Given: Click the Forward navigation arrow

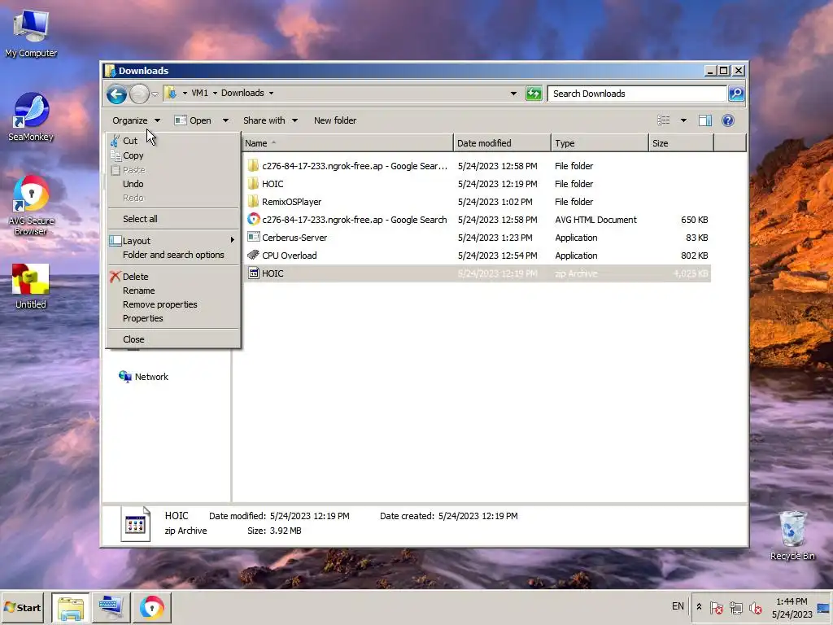Looking at the screenshot, I should [139, 94].
